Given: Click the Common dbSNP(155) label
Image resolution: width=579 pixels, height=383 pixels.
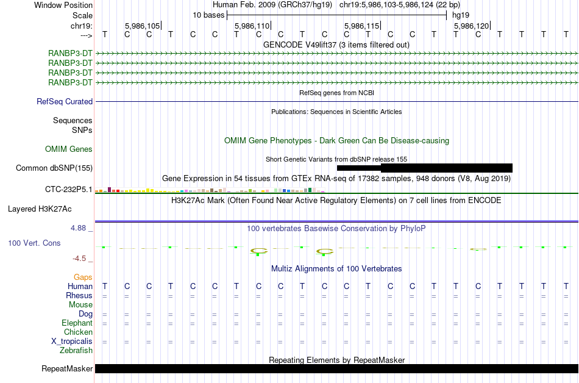Looking at the screenshot, I should (x=54, y=168).
